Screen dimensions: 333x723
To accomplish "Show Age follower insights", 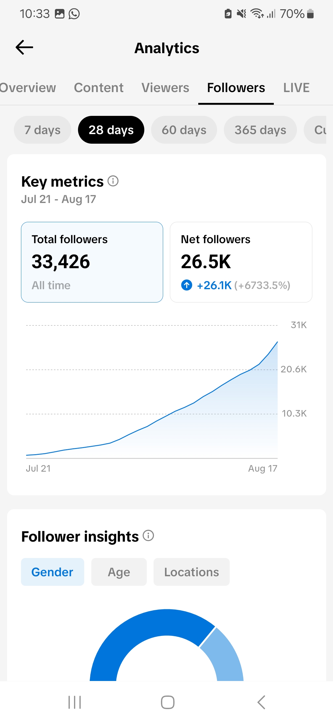I will coord(119,572).
